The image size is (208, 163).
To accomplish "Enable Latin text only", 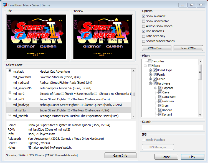I will click(143, 36).
